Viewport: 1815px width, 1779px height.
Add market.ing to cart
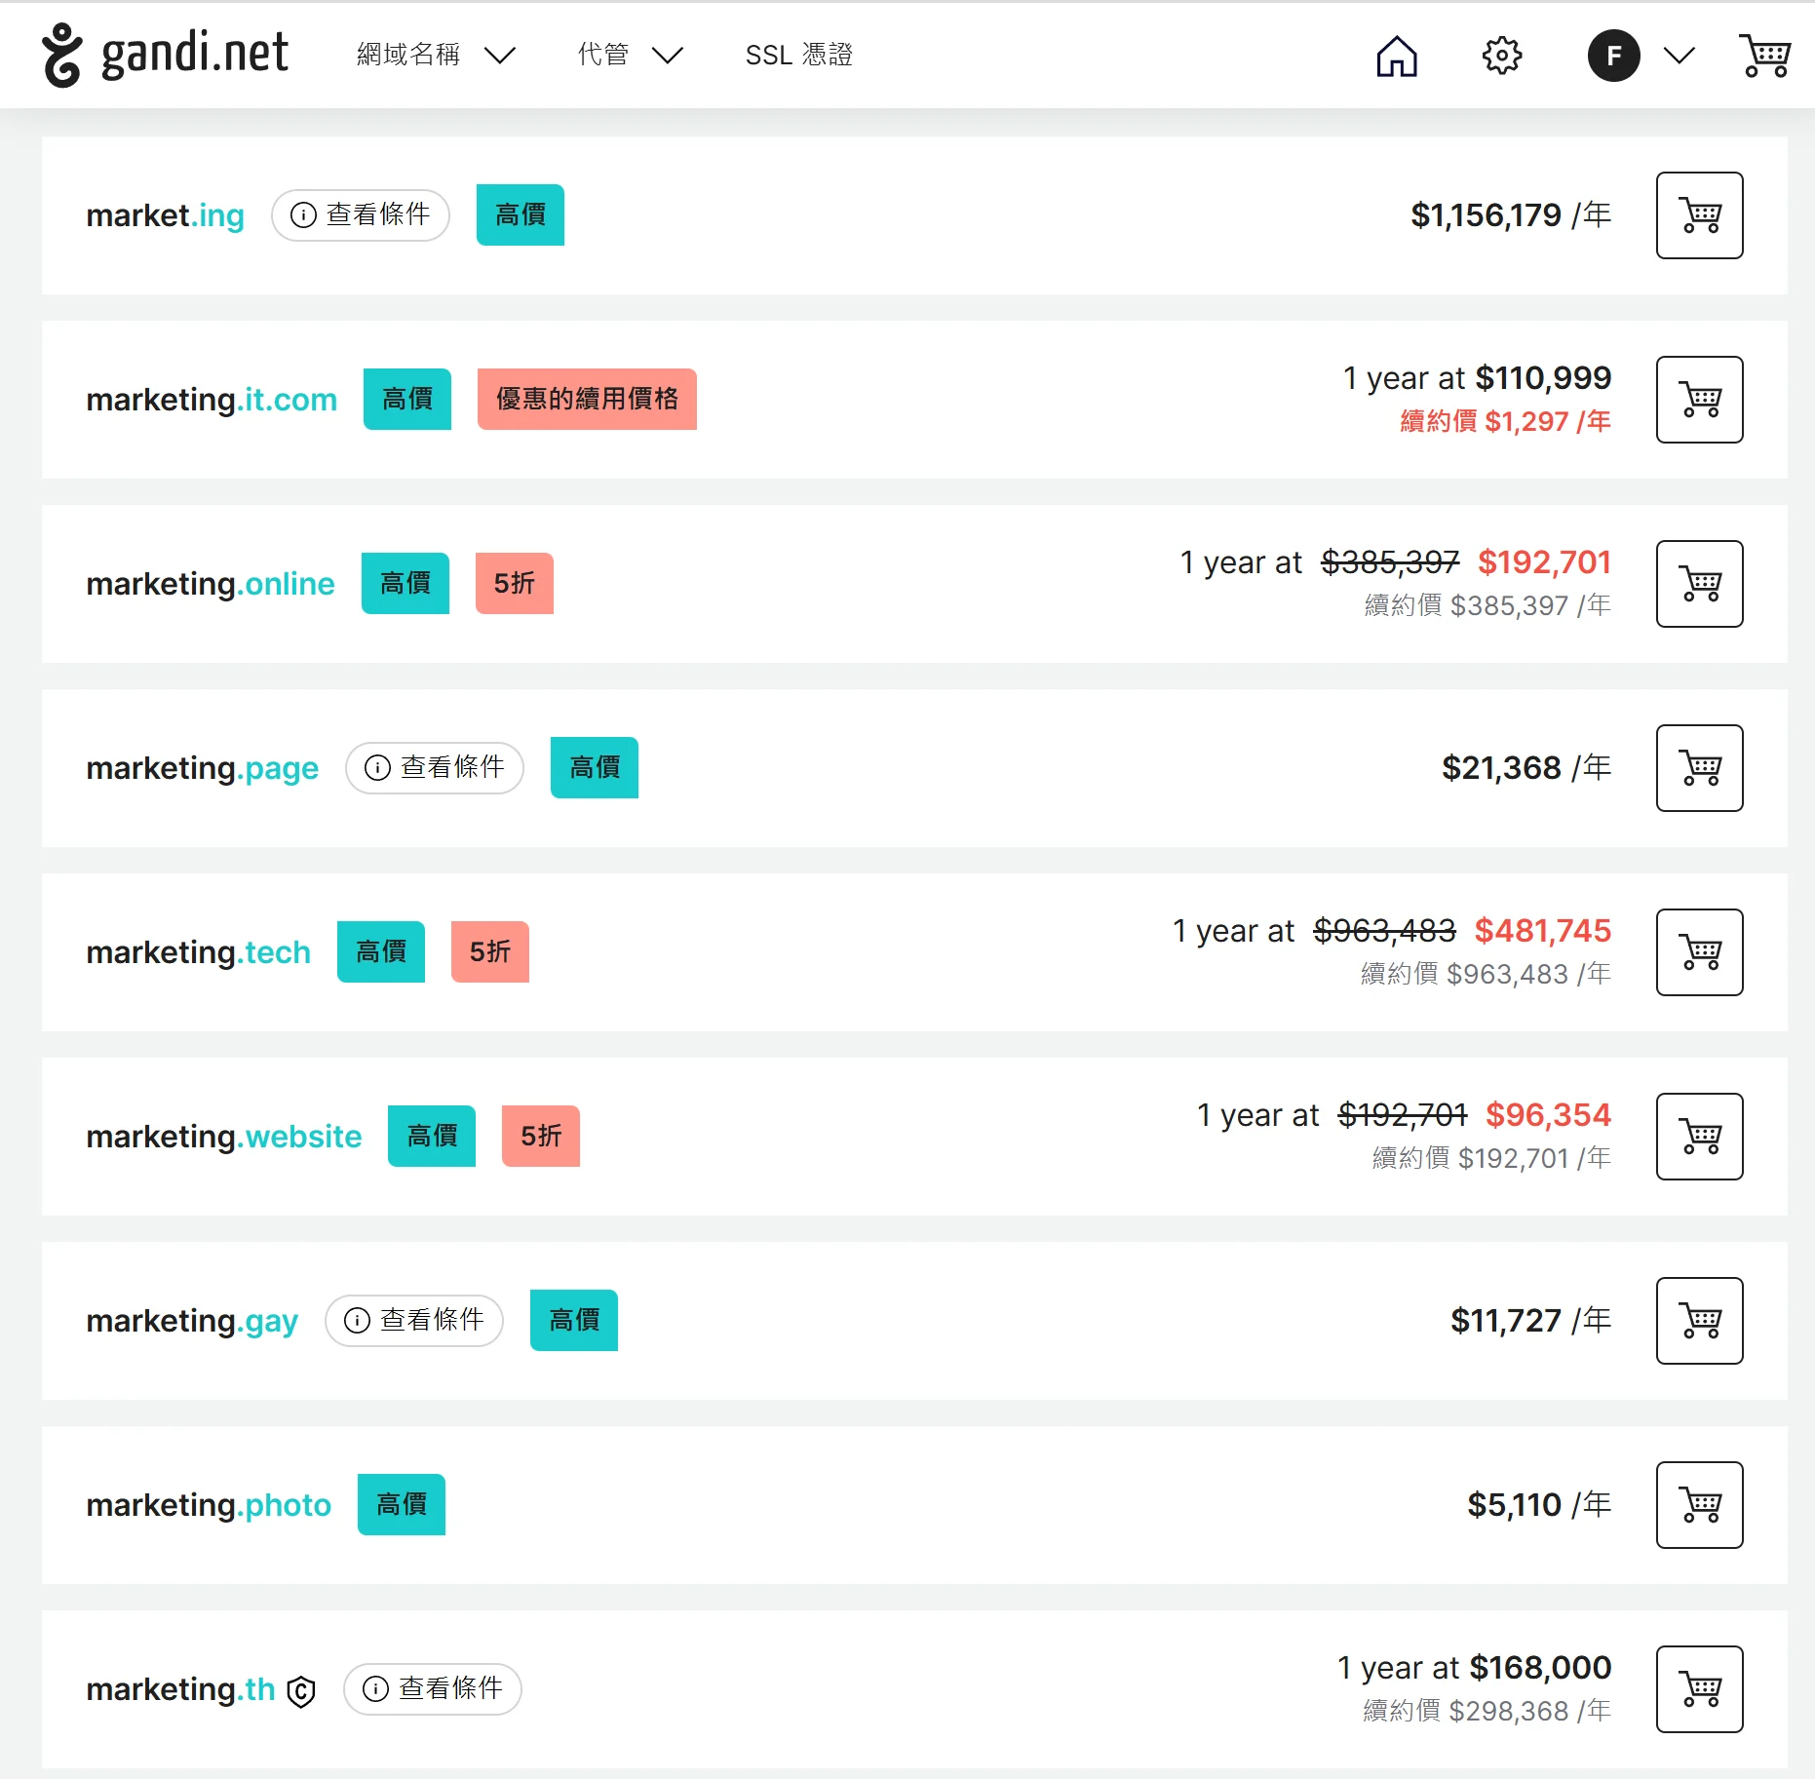point(1699,215)
